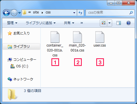Select the main_020-001a.css file icon
Screen dimensions: 137x104
tap(77, 37)
